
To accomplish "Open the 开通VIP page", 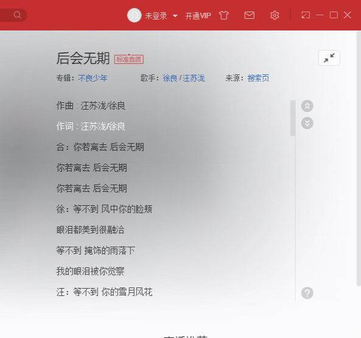I will pos(198,16).
